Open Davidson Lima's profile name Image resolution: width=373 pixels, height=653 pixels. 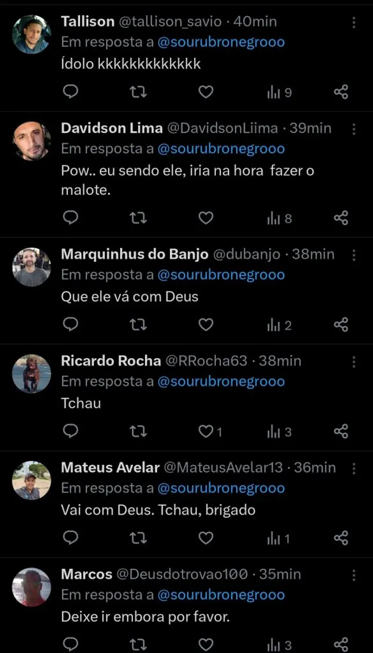click(110, 129)
